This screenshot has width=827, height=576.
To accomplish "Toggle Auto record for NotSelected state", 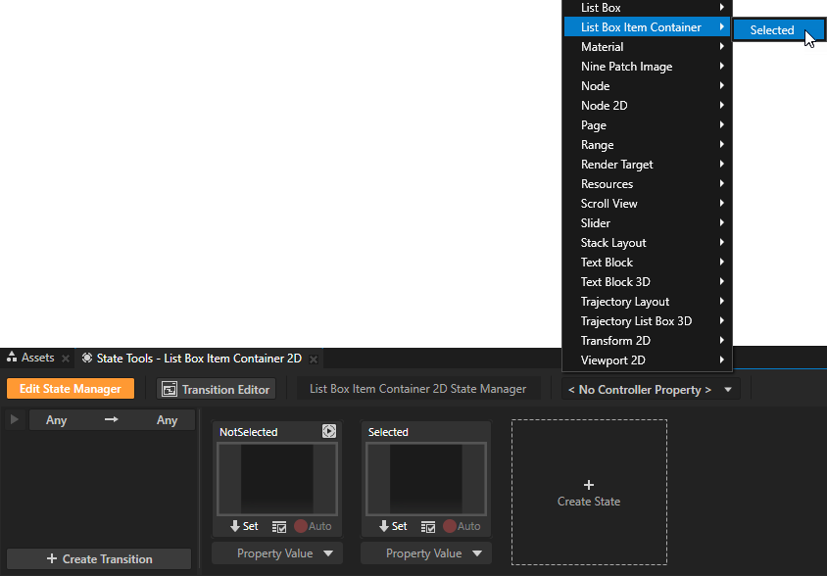I will tap(301, 526).
